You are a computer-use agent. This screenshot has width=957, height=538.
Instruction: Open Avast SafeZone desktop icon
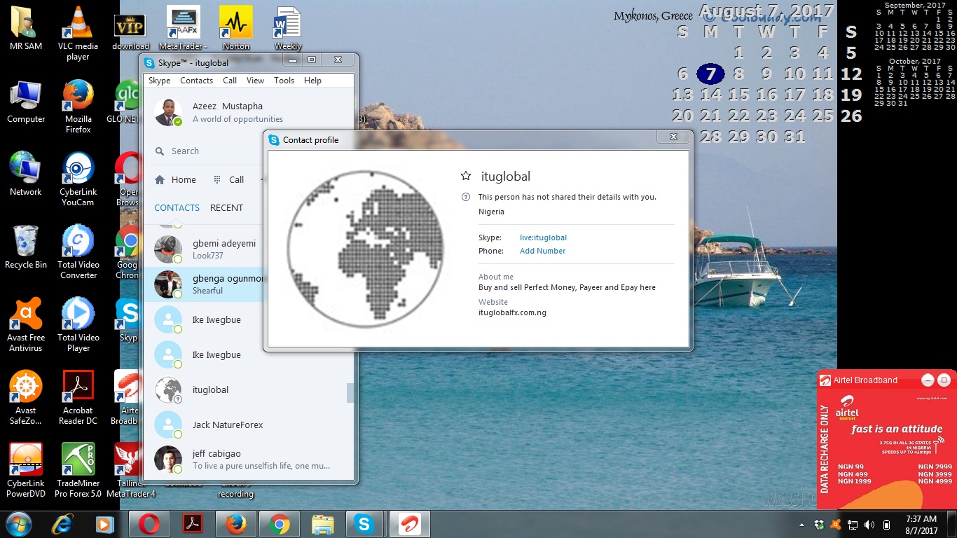tap(26, 398)
